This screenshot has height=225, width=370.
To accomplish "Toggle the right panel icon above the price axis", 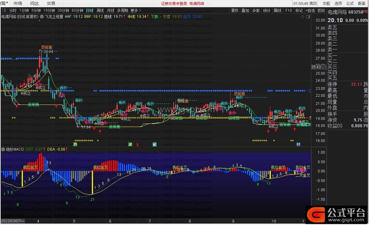I will click(x=308, y=17).
